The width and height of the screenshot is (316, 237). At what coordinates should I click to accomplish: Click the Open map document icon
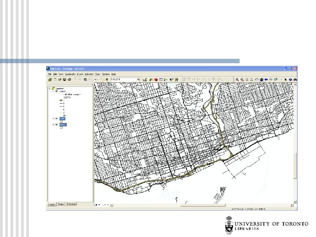tap(60, 79)
